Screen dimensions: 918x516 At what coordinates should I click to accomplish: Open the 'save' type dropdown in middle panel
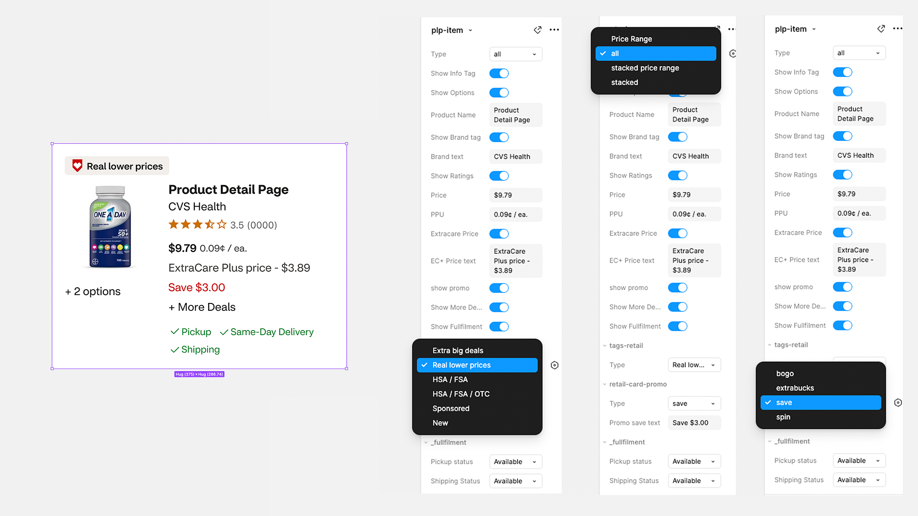pyautogui.click(x=694, y=404)
